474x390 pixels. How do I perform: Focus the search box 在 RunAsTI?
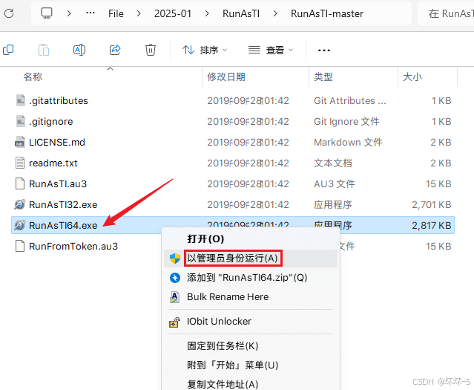tap(446, 13)
